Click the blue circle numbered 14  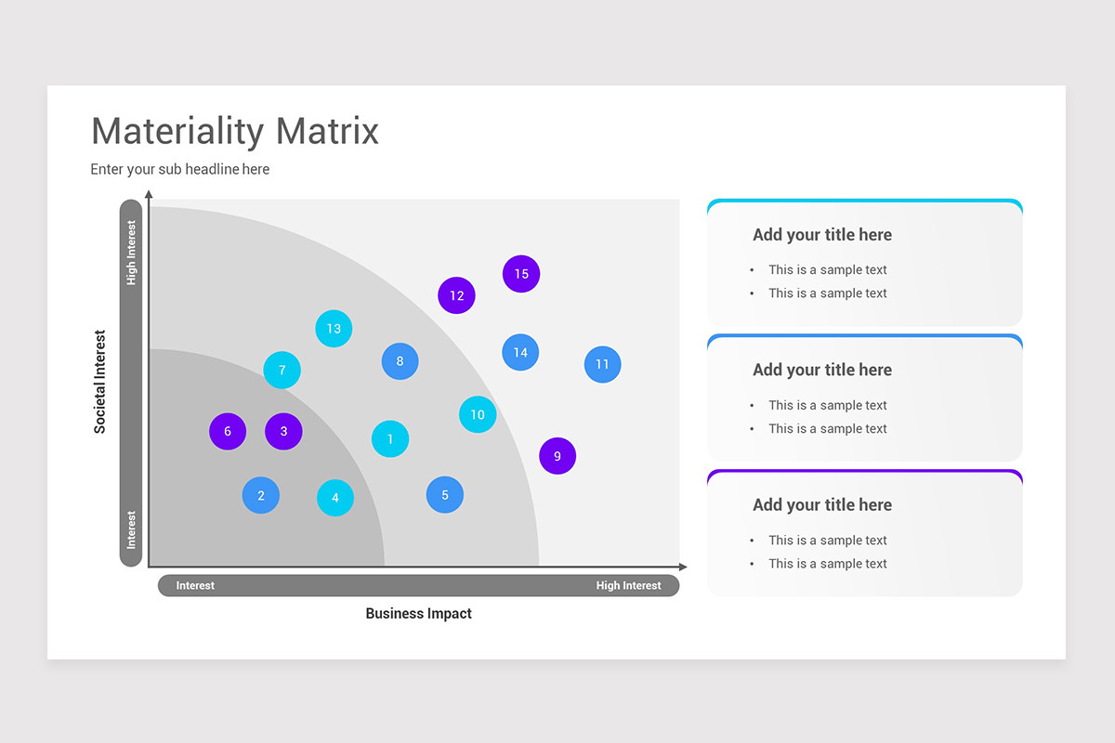[x=520, y=352]
